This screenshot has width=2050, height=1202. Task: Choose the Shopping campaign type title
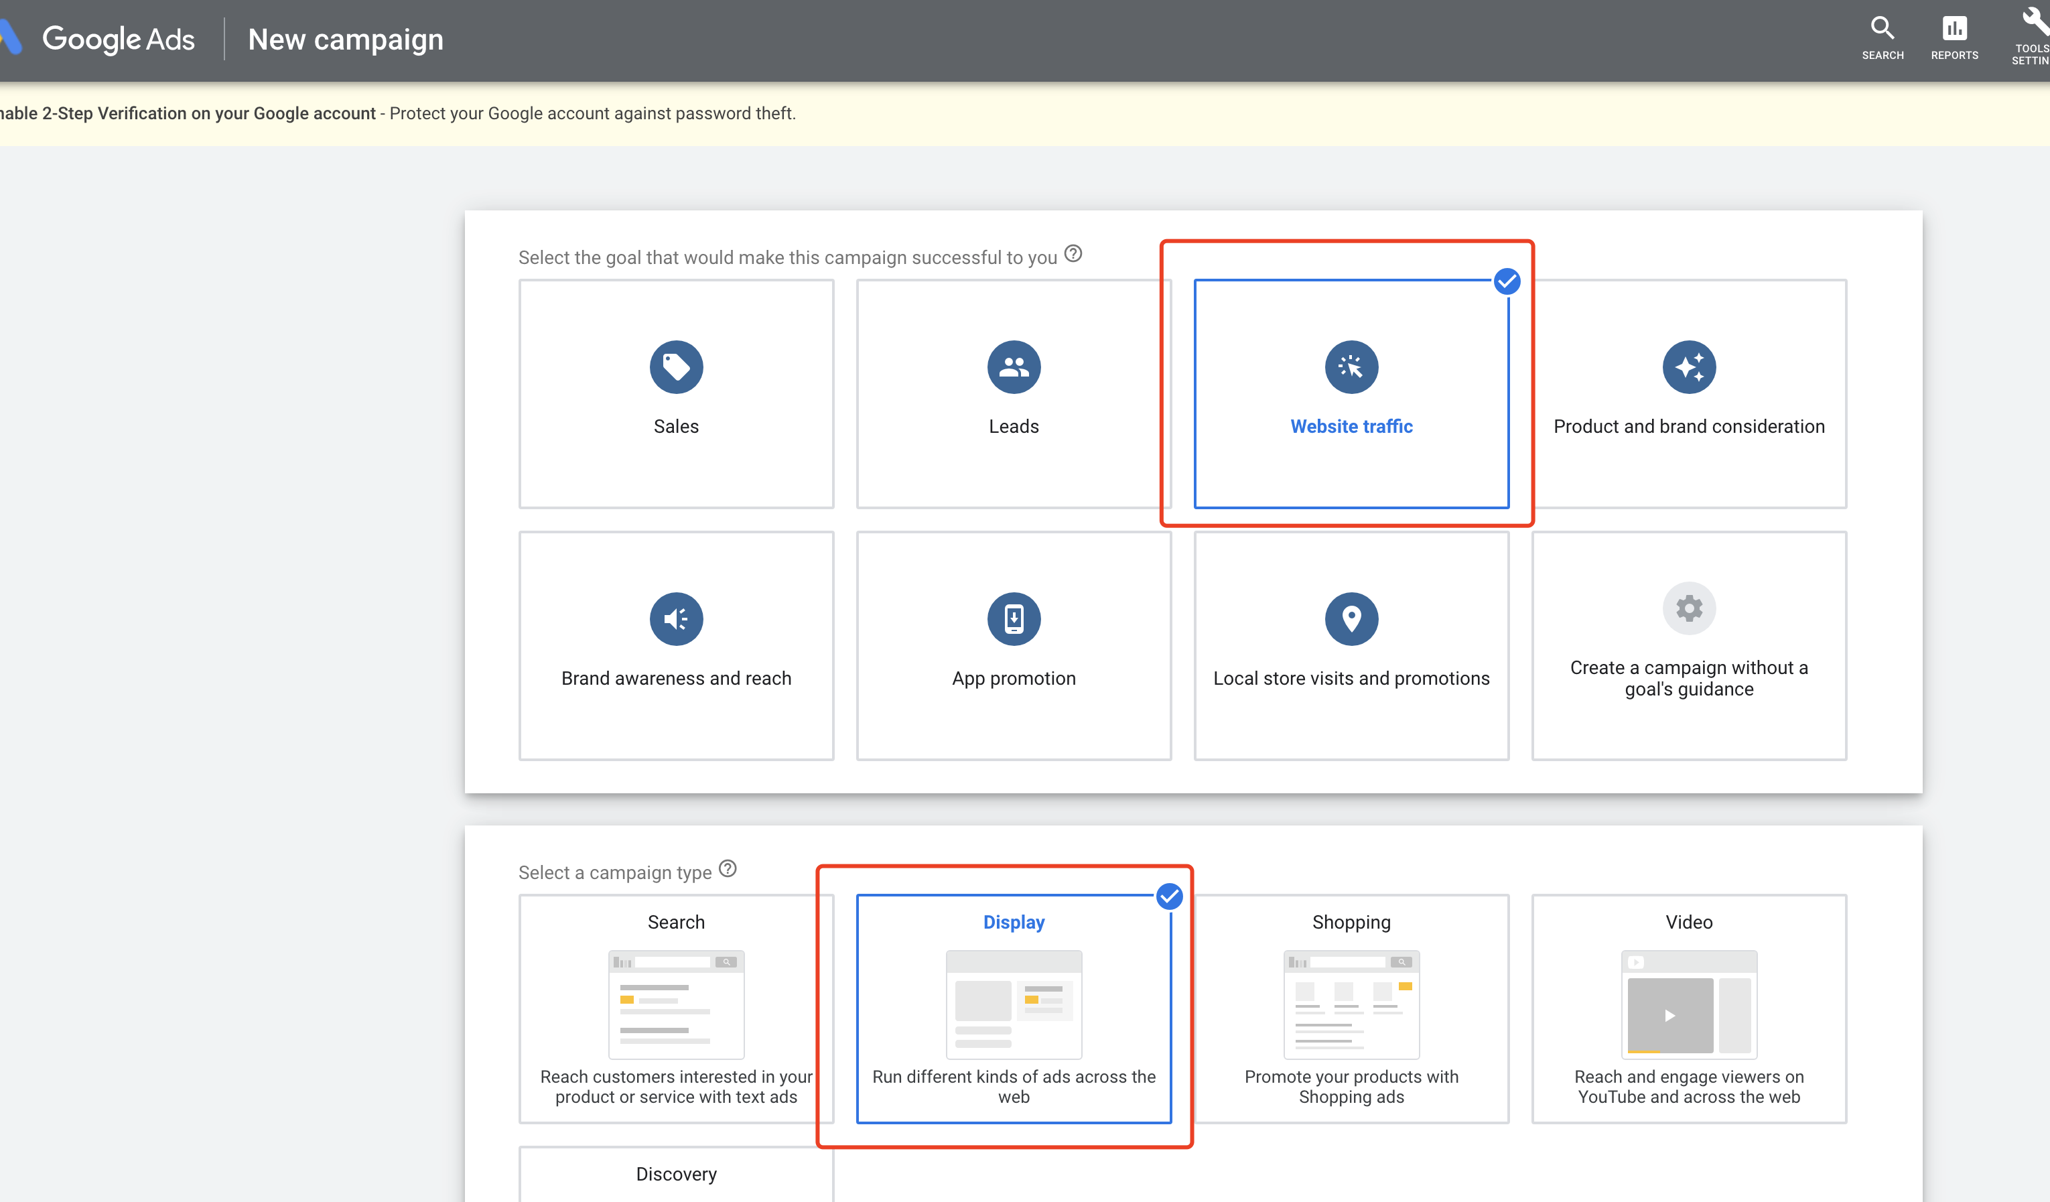(x=1351, y=923)
